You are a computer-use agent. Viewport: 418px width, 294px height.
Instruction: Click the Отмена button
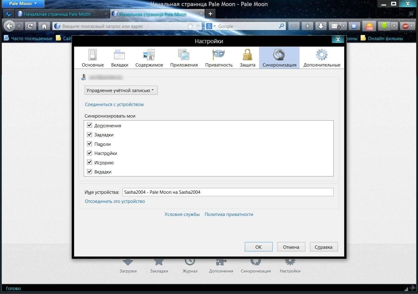pyautogui.click(x=291, y=247)
